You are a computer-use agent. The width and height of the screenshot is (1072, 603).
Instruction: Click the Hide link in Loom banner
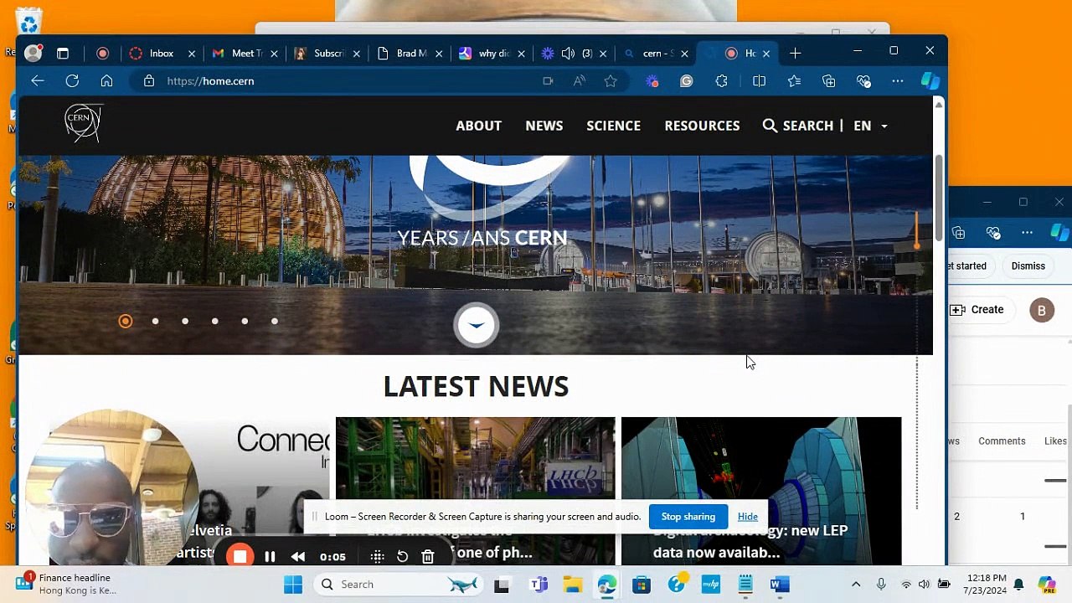tap(747, 517)
